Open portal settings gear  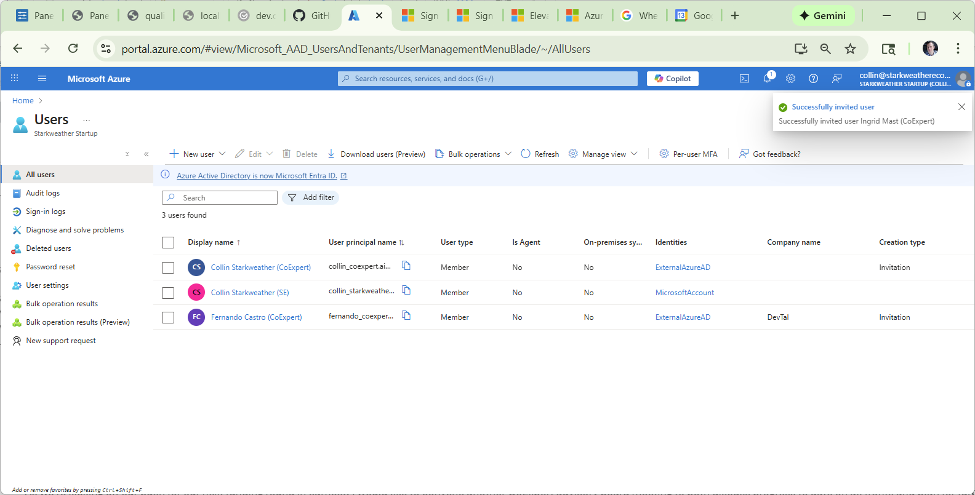tap(790, 79)
